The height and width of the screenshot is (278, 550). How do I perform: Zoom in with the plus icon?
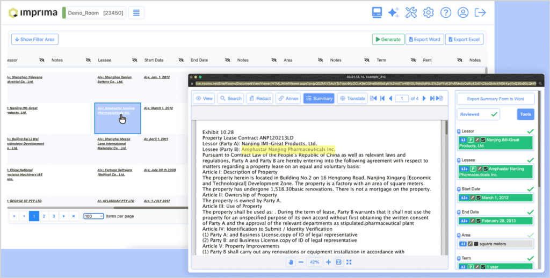[328, 262]
